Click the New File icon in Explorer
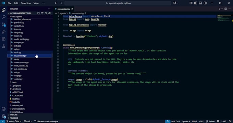This screenshot has width=233, height=123. [38, 13]
